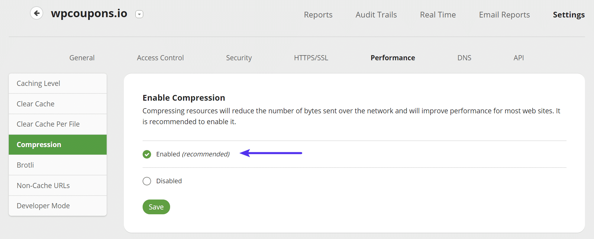The width and height of the screenshot is (594, 239).
Task: Select Brotli in the sidebar
Action: coord(25,165)
